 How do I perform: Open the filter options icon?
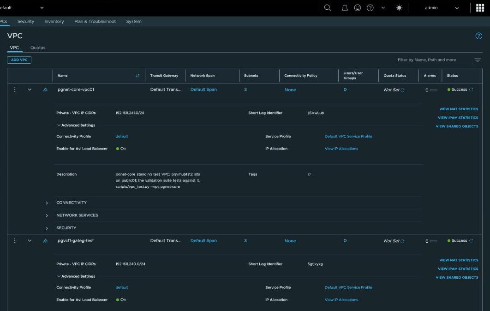click(478, 60)
